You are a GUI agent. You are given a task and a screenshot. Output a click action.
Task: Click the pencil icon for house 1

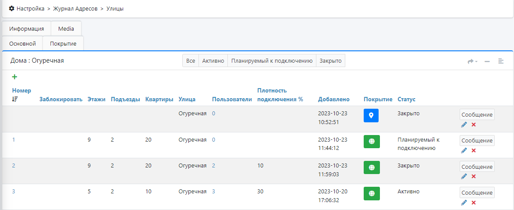pyautogui.click(x=464, y=150)
